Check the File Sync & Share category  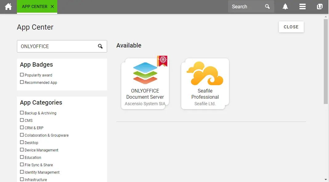[x=22, y=164]
